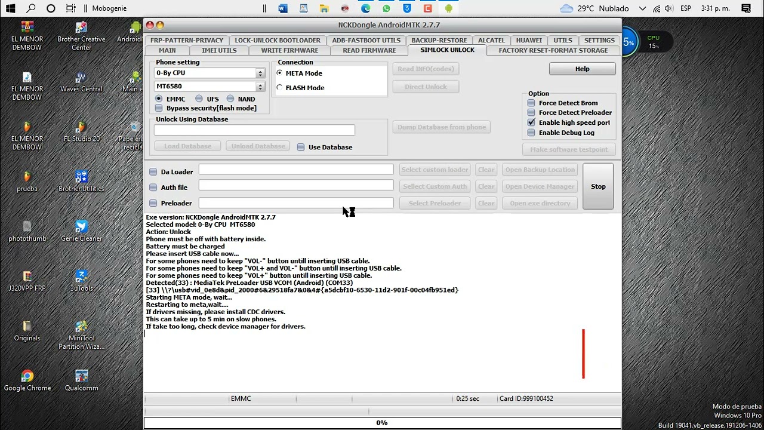Open WhatsApp from the taskbar
This screenshot has width=764, height=430.
tap(386, 8)
